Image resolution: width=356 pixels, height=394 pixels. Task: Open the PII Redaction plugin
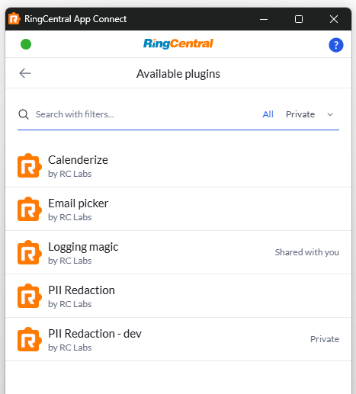coord(178,296)
